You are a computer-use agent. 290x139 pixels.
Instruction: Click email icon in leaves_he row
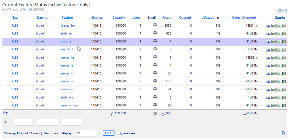coord(155,25)
